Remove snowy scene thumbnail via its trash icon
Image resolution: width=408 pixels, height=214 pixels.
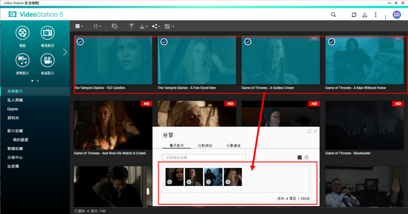point(209,182)
